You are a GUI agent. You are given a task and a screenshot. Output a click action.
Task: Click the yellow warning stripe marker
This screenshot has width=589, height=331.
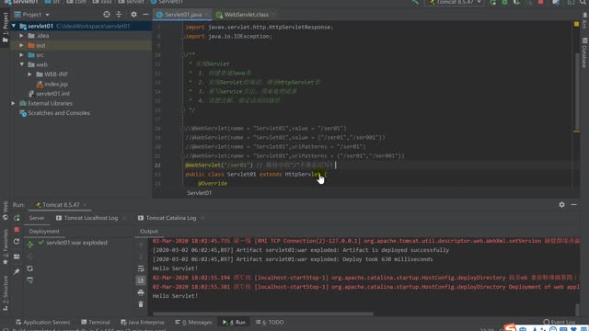point(577,131)
